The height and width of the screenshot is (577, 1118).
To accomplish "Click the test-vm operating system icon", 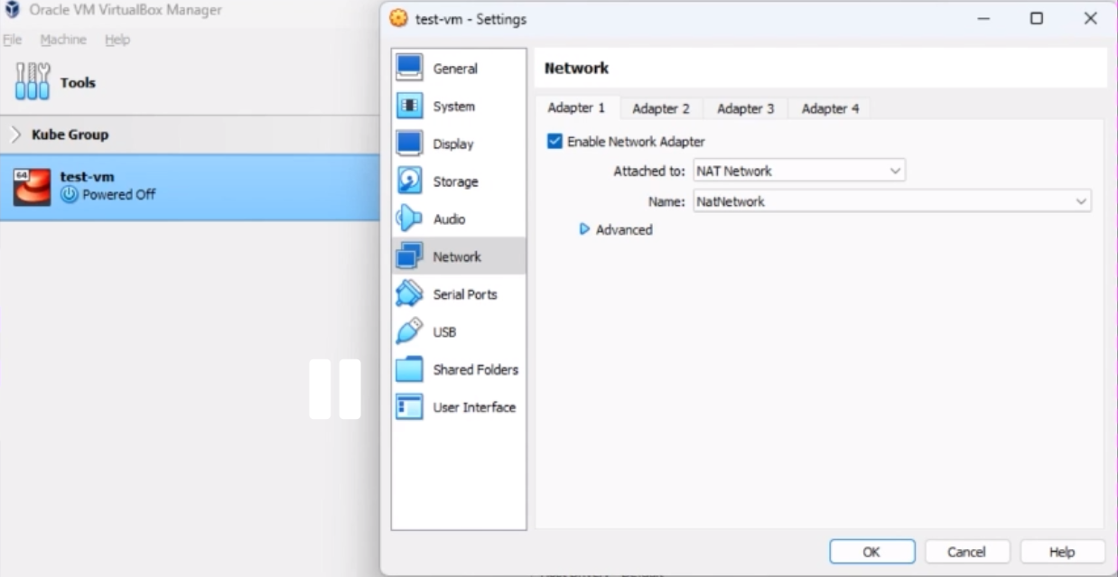I will click(32, 186).
